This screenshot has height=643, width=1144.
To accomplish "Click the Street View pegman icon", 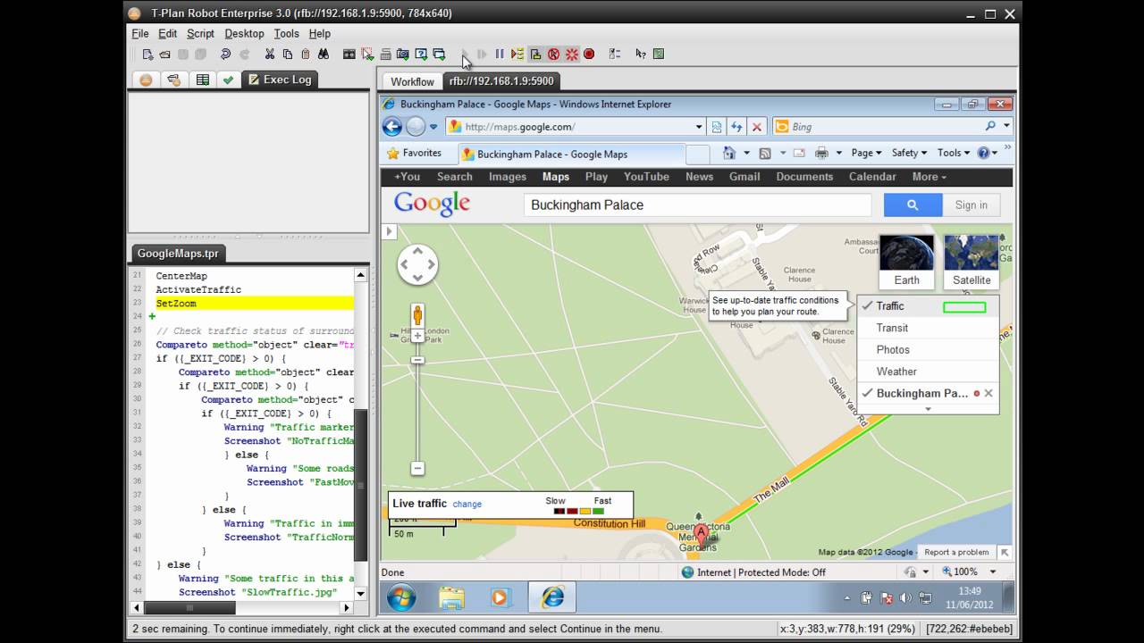I will tap(417, 315).
